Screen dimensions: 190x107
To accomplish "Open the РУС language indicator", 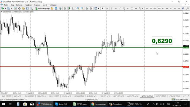I will coord(169,104).
